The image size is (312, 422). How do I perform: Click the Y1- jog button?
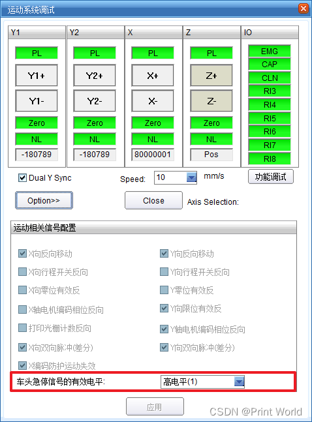(x=37, y=101)
